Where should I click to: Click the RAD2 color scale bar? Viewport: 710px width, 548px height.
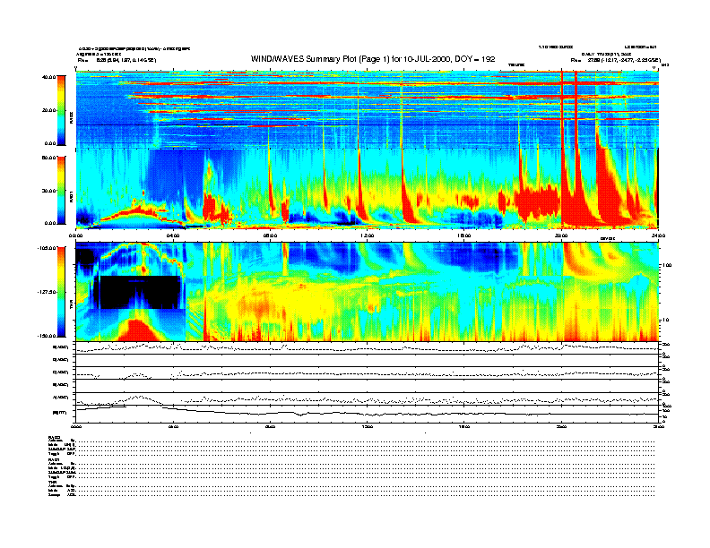coord(61,110)
